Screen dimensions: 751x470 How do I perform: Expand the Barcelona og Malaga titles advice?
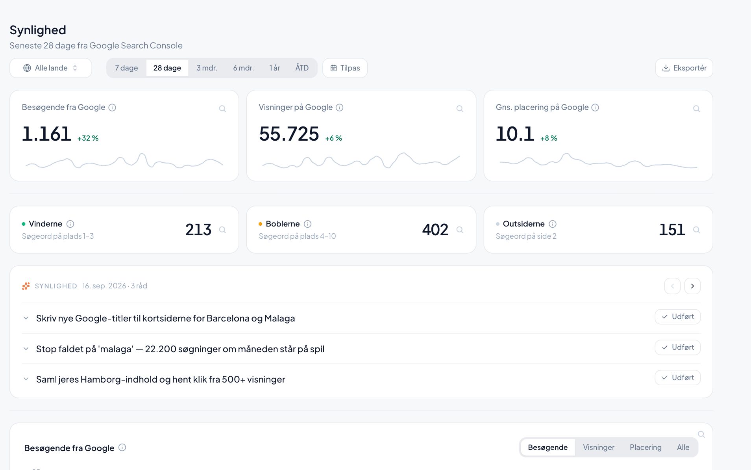(26, 318)
